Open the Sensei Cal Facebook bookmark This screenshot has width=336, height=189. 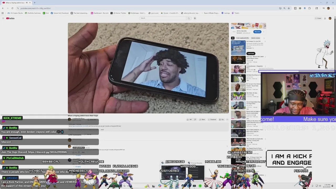[x=60, y=13]
